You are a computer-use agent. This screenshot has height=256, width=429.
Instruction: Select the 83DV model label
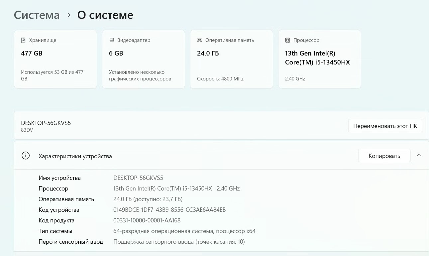[x=27, y=130]
